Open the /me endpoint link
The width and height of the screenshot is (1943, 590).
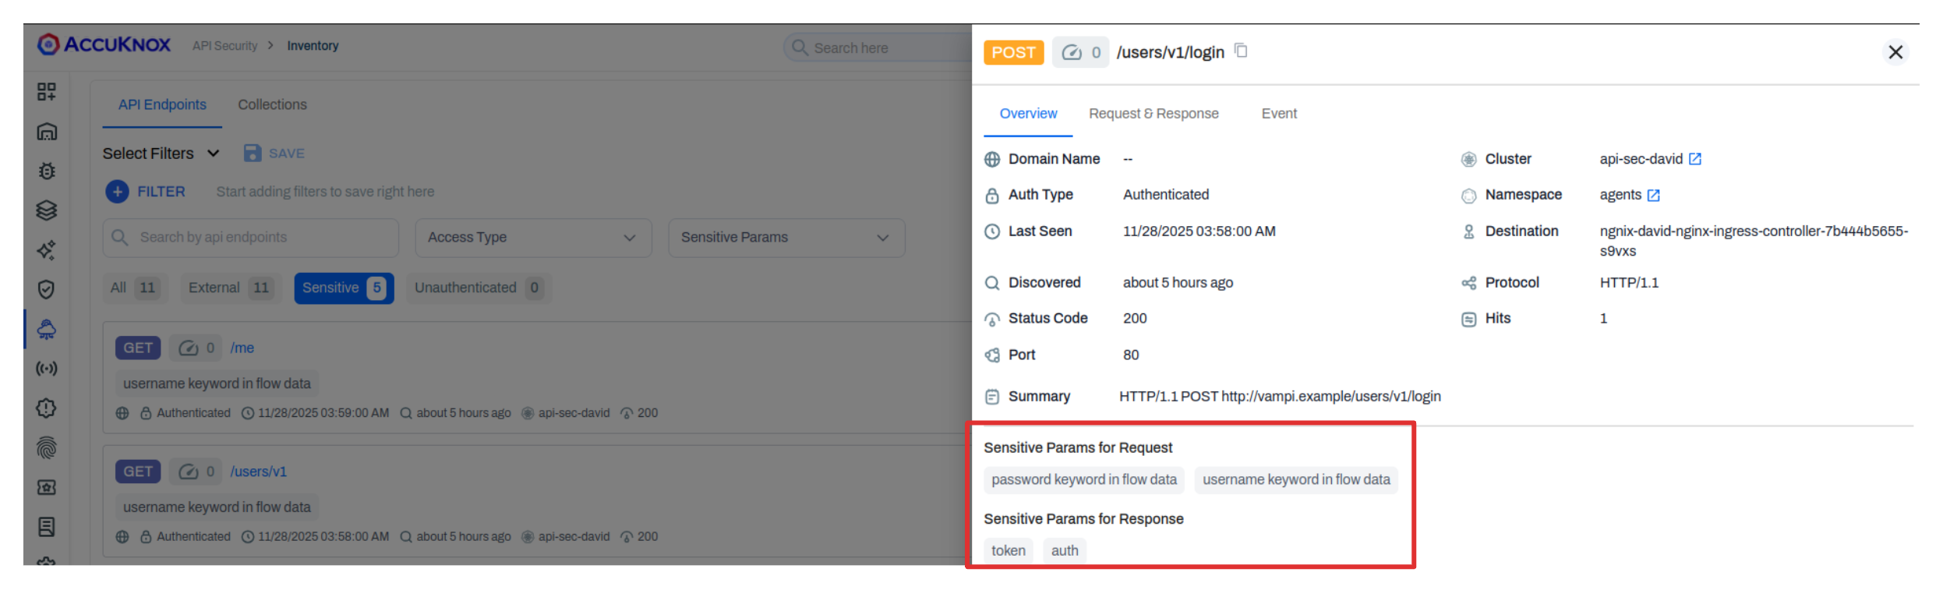tap(242, 348)
